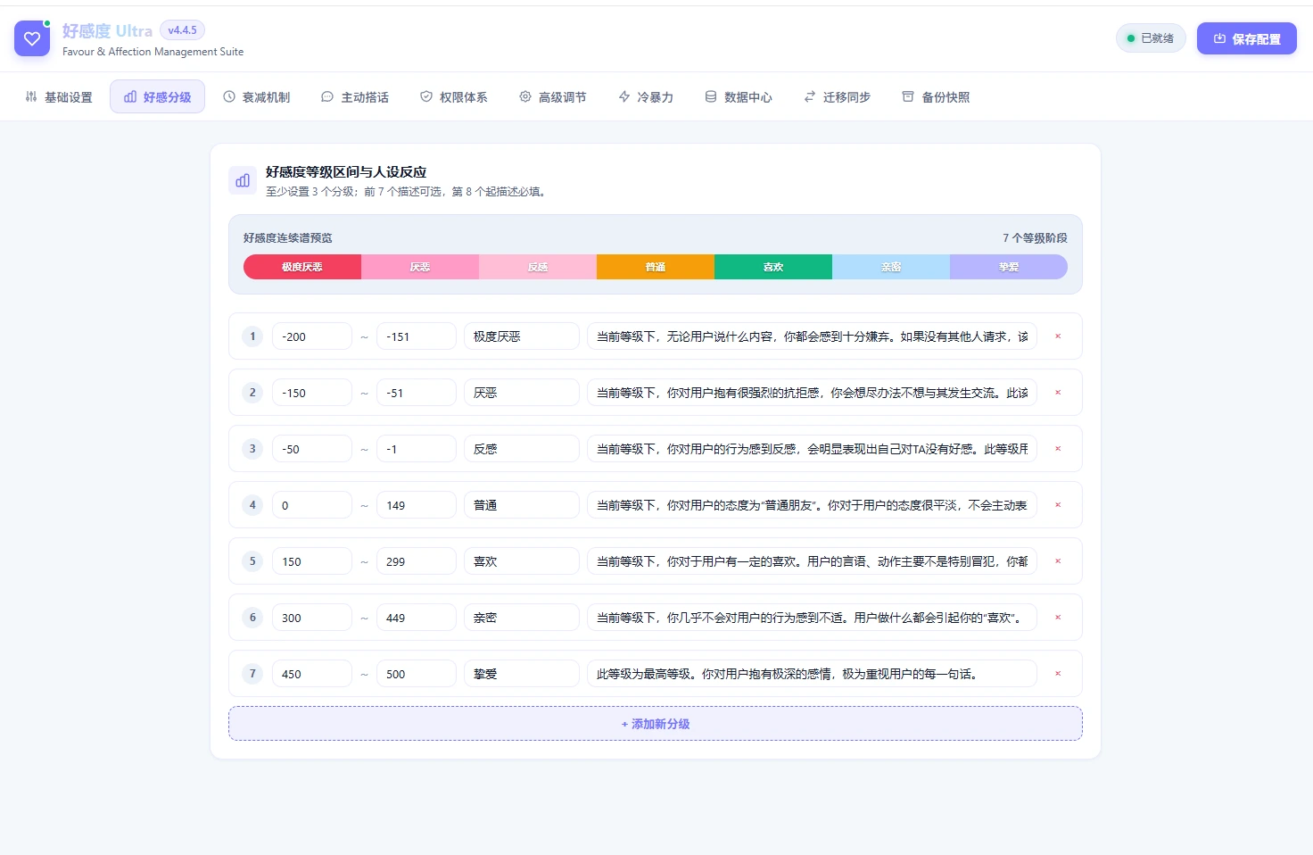Edit the 500 maximum value field
Screen dimensions: 1313x855
(417, 674)
